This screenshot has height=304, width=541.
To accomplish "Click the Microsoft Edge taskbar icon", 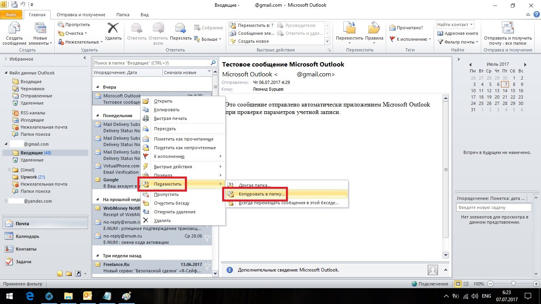I will pos(30,296).
